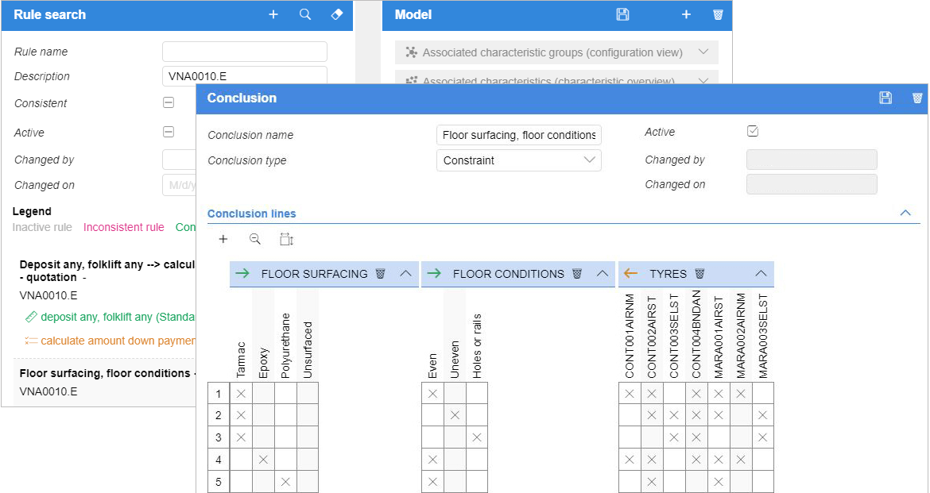930x493 pixels.
Task: Click the plus icon in Rule search header
Action: coord(273,14)
